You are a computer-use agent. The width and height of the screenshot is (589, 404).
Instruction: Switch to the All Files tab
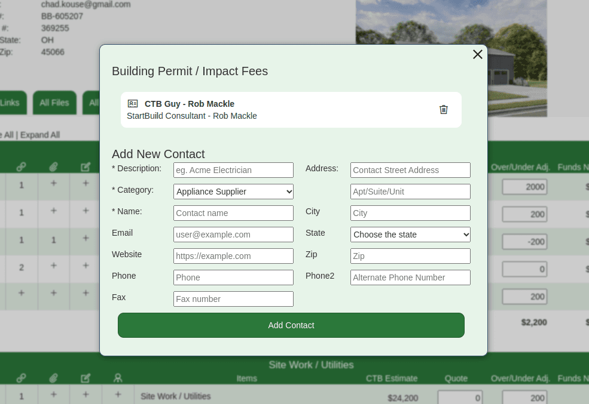(x=54, y=103)
